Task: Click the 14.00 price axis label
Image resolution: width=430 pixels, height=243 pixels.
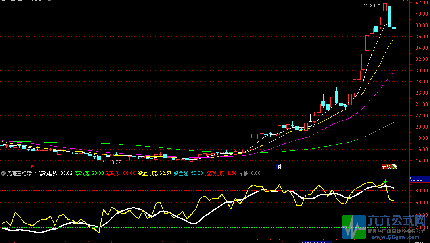Action: pos(422,161)
